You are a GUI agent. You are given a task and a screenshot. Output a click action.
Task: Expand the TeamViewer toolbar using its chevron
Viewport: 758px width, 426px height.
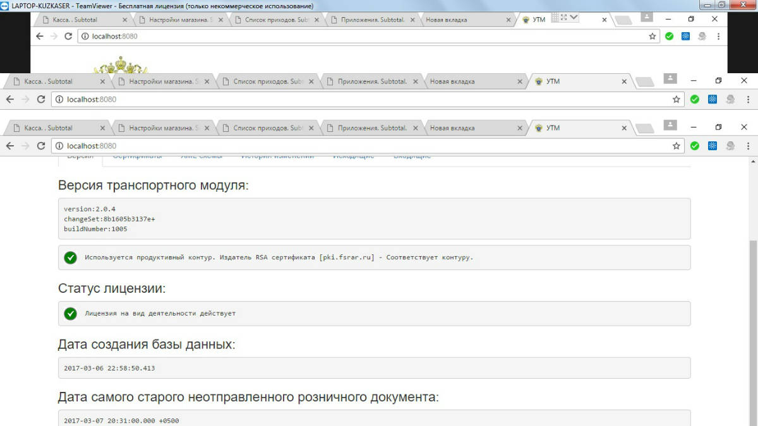574,17
